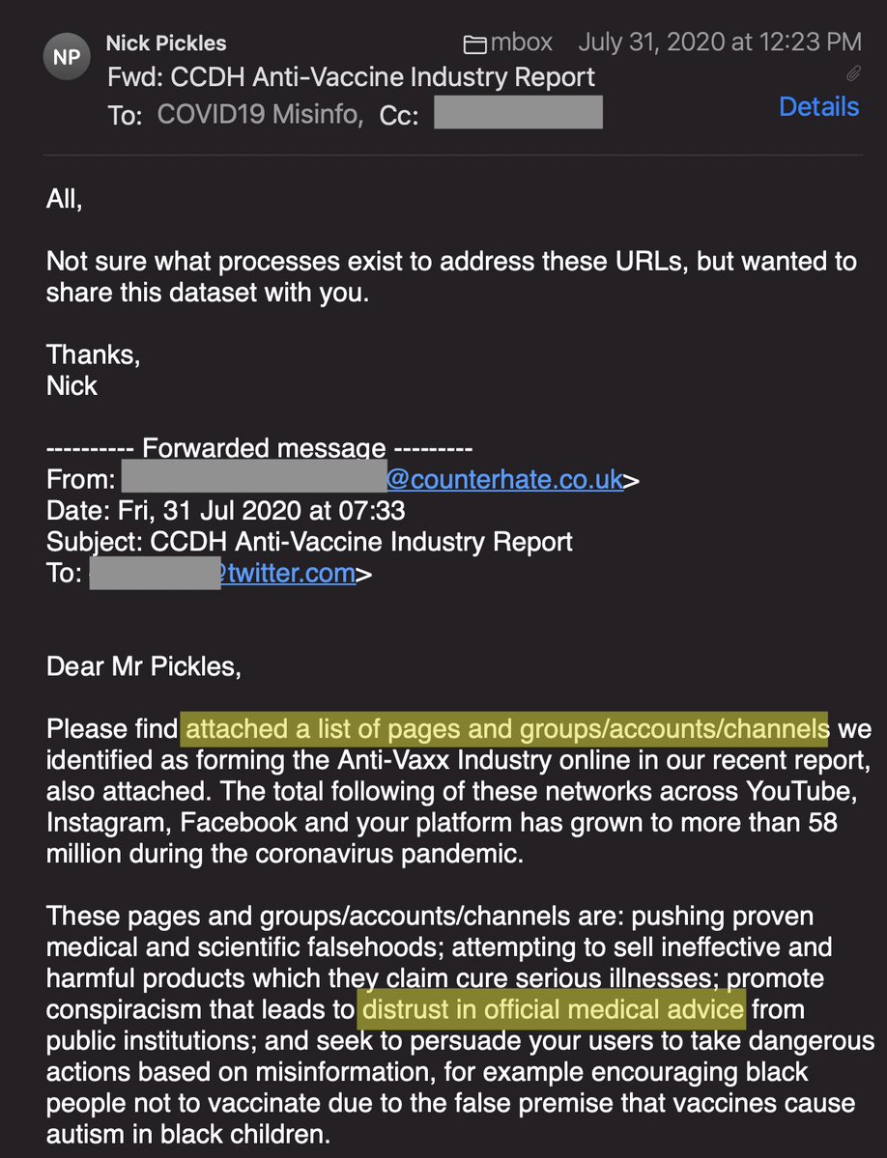887x1158 pixels.
Task: Click the July 31, 2020 timestamp
Action: pyautogui.click(x=720, y=42)
